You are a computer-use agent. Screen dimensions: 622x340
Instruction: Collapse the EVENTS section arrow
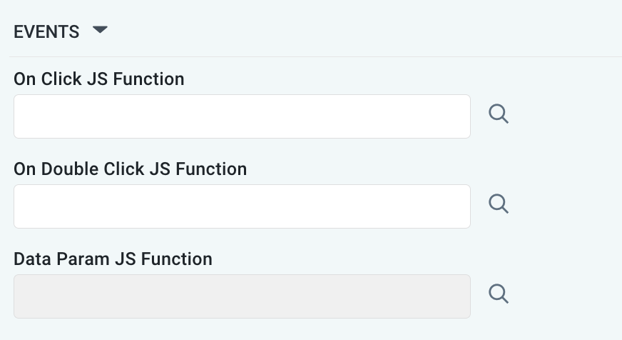[x=100, y=31]
